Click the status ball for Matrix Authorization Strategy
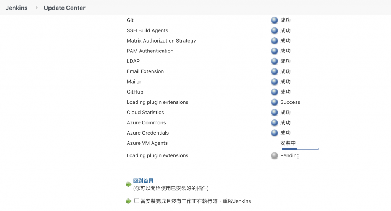391x211 pixels. (x=274, y=41)
